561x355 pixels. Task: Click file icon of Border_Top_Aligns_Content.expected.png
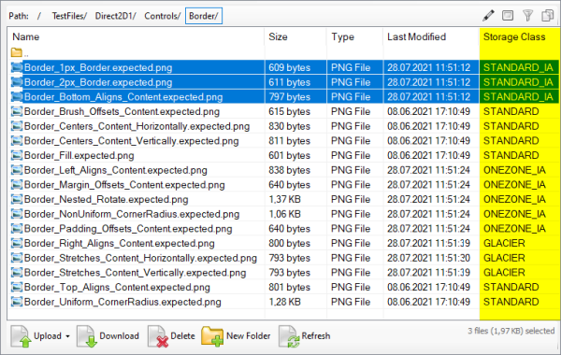coord(17,288)
